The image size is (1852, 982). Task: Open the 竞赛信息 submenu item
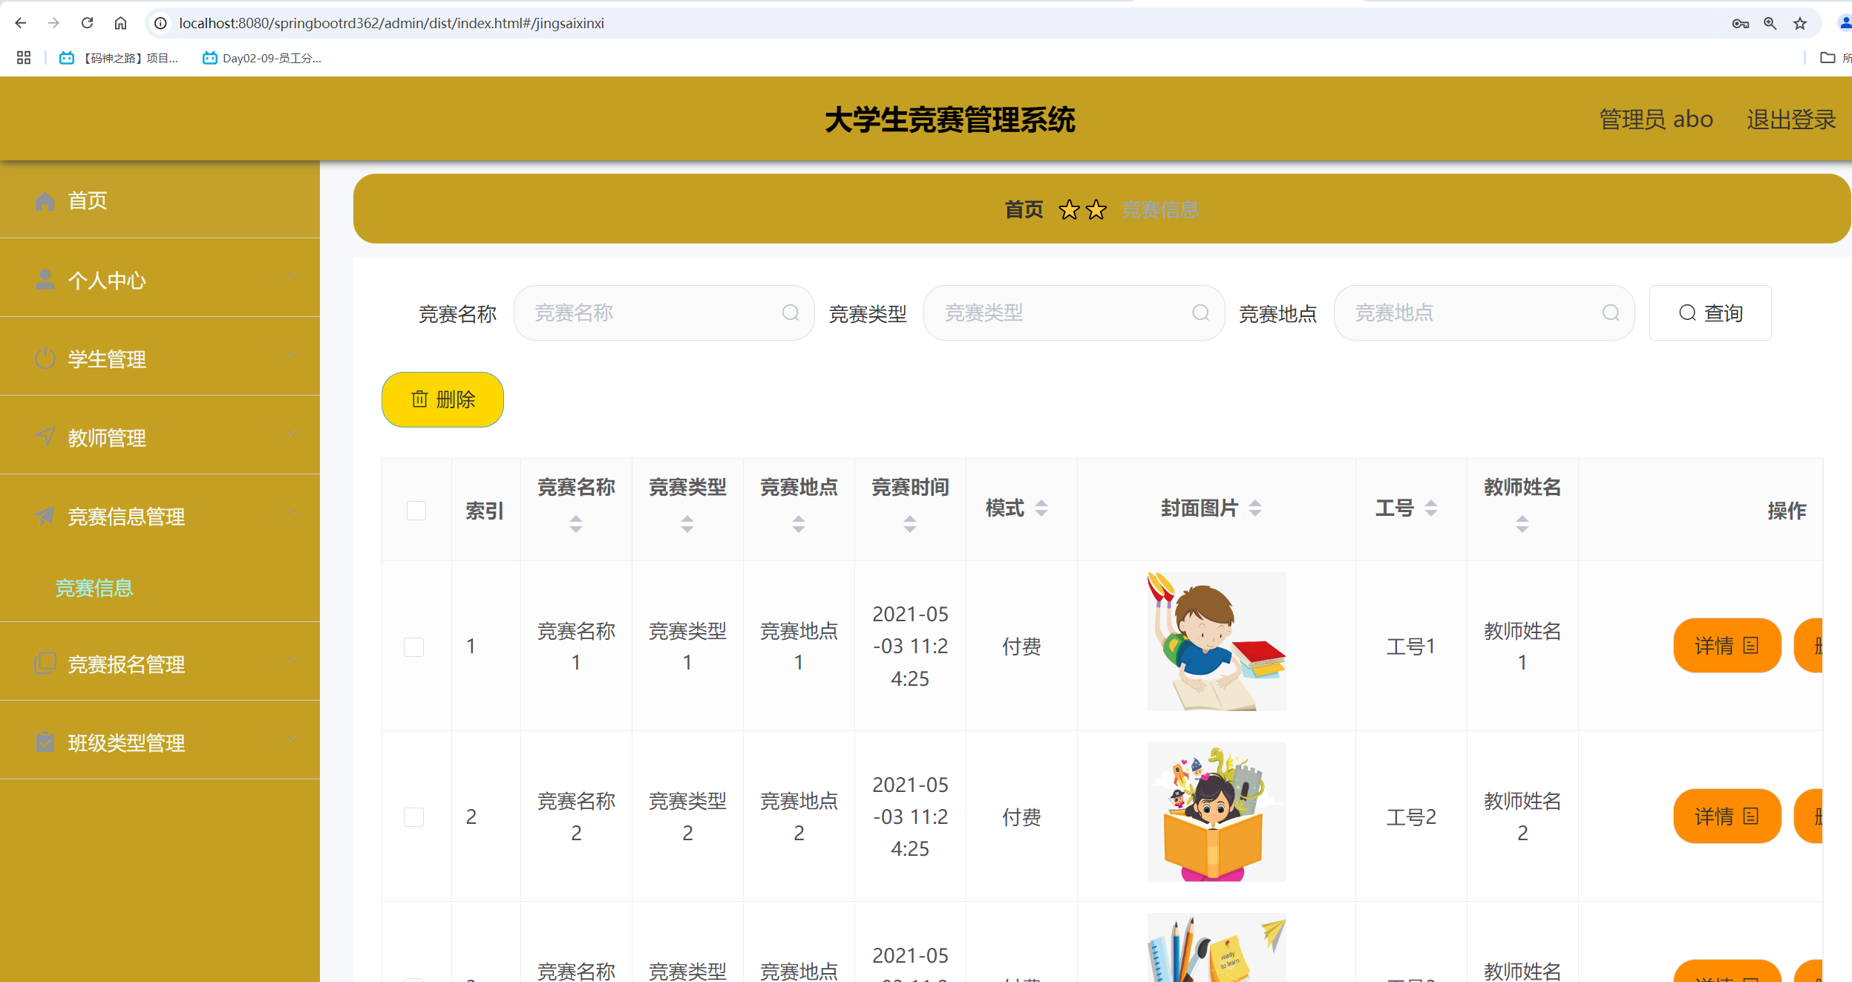94,588
